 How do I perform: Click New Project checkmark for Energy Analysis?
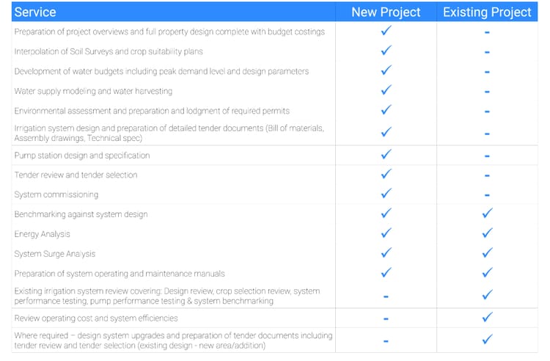pos(386,233)
